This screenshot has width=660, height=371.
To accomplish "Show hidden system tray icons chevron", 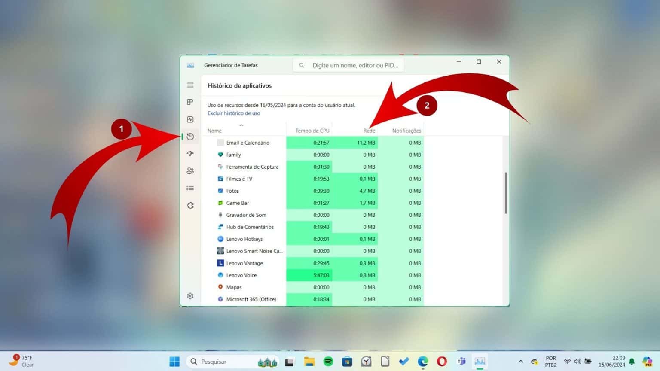I will [x=521, y=362].
